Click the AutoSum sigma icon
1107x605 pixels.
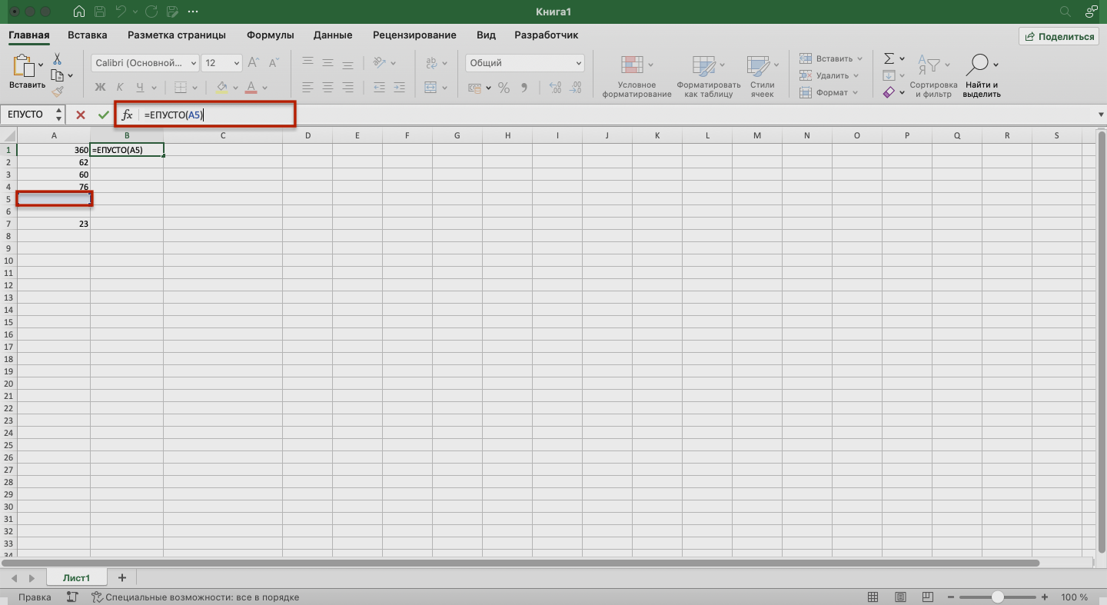click(x=889, y=58)
